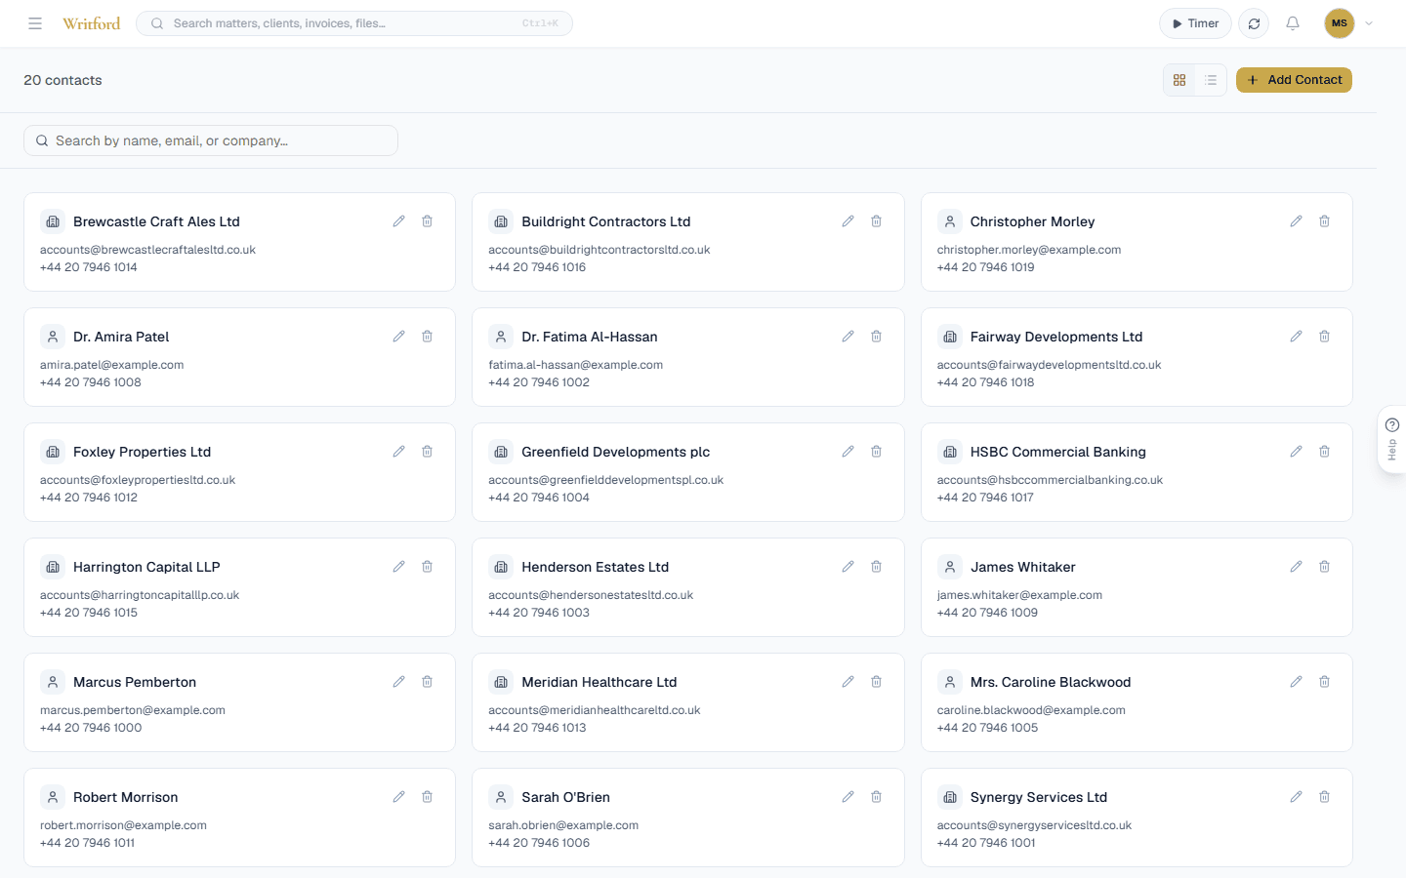
Task: Focus the global search matters field
Action: pyautogui.click(x=354, y=23)
